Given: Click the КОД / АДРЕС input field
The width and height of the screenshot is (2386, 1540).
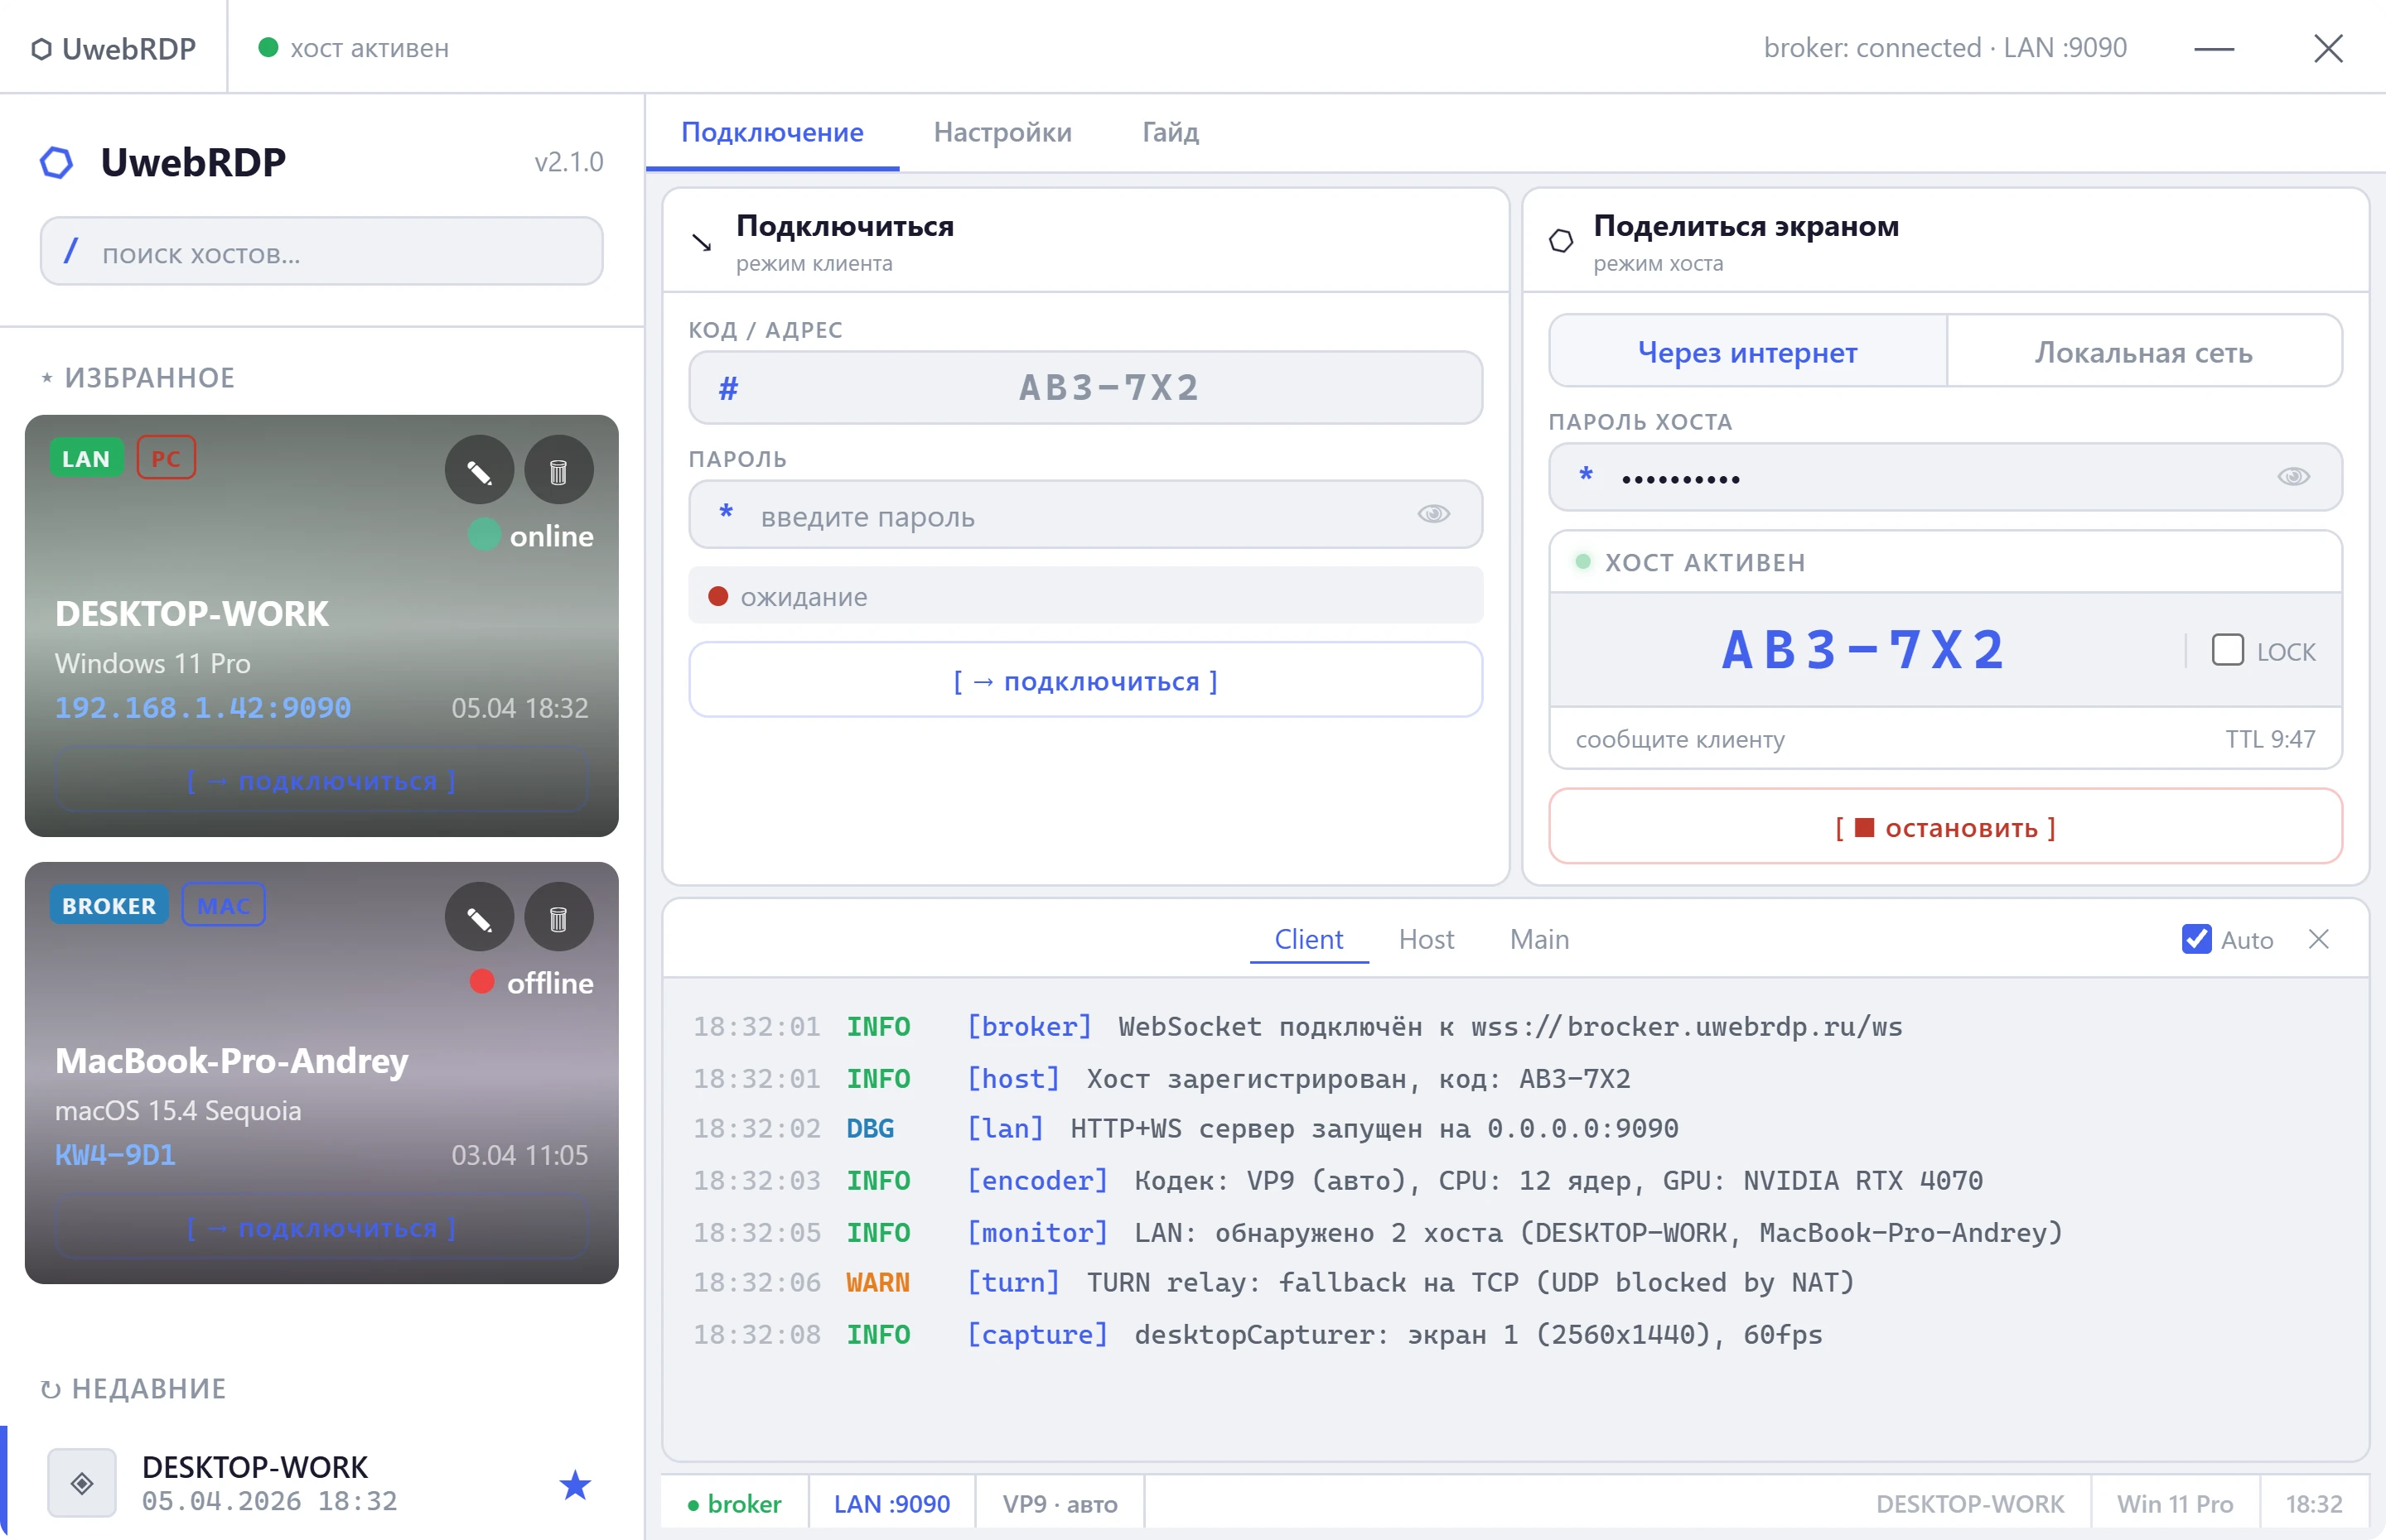Looking at the screenshot, I should 1085,387.
